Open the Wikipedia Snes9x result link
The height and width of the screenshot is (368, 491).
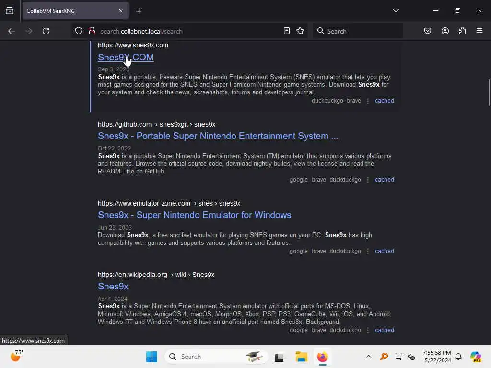[113, 287]
